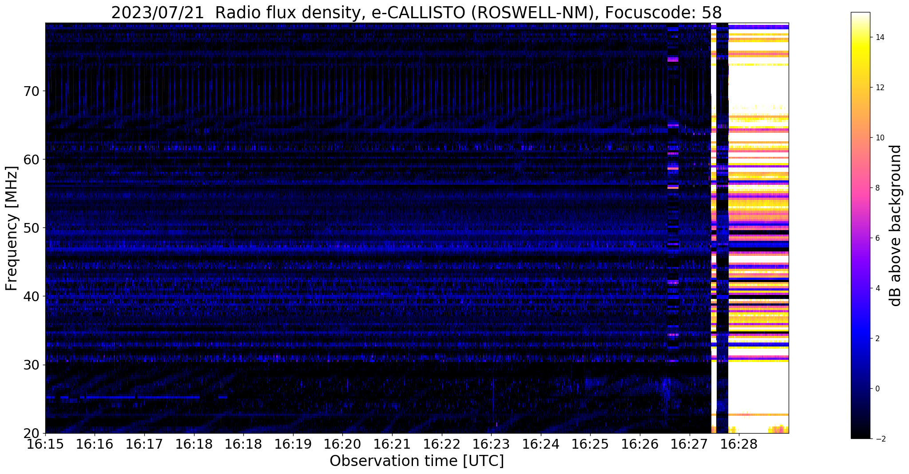Image resolution: width=909 pixels, height=474 pixels.
Task: Click the 16:24 time tick label
Action: [541, 444]
